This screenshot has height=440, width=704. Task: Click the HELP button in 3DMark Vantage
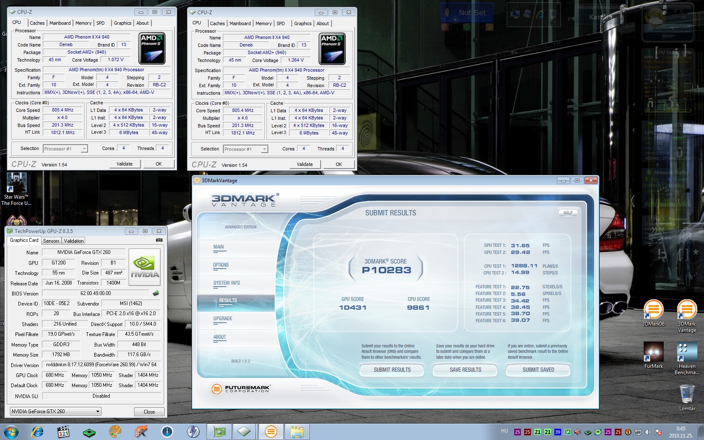(x=568, y=212)
